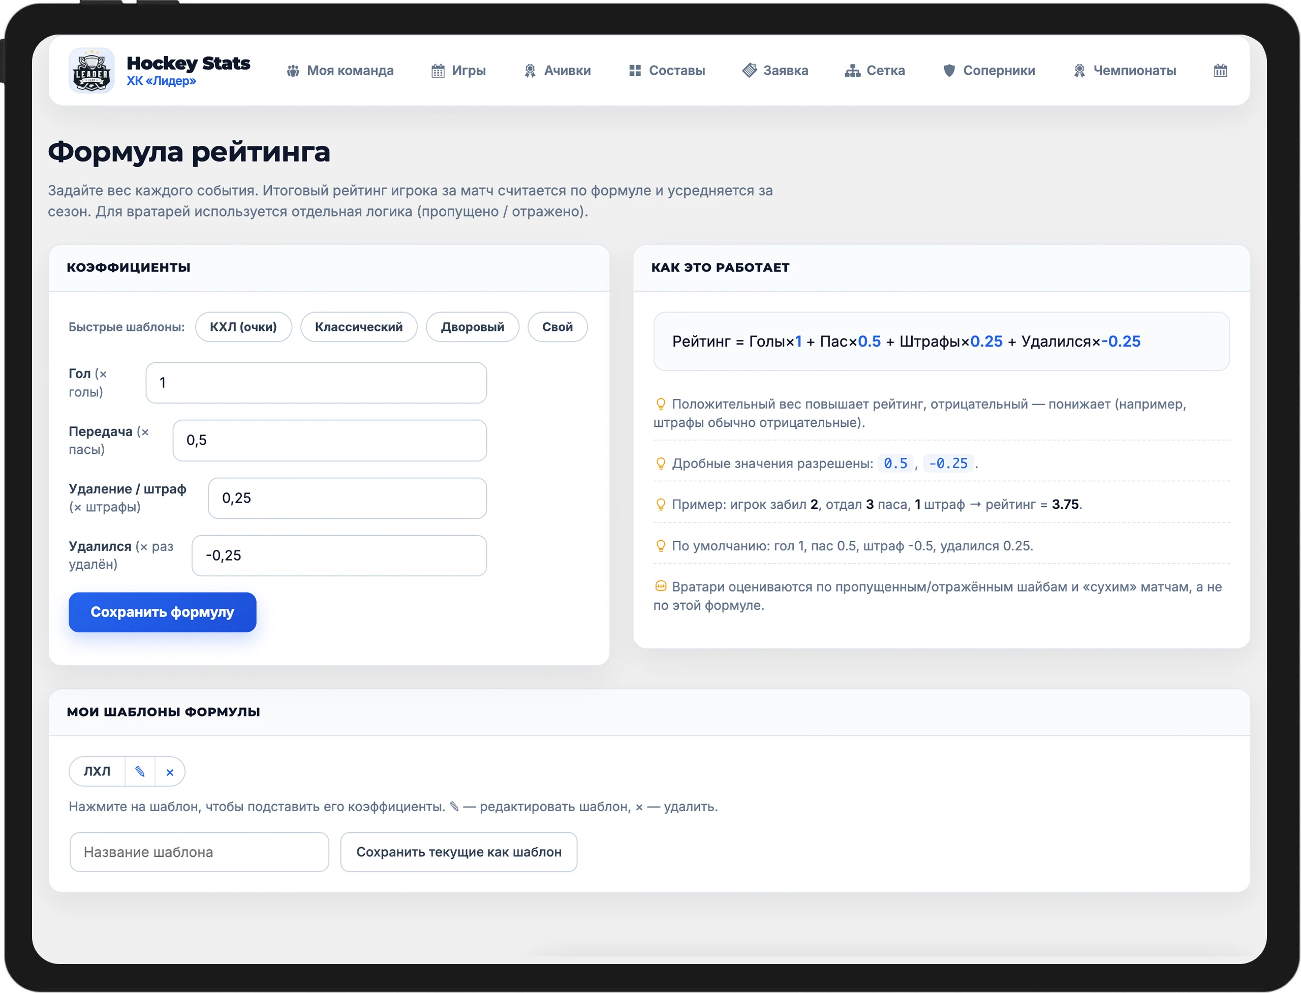This screenshot has width=1301, height=993.
Task: Focus the Удаление / штраф field
Action: click(348, 498)
